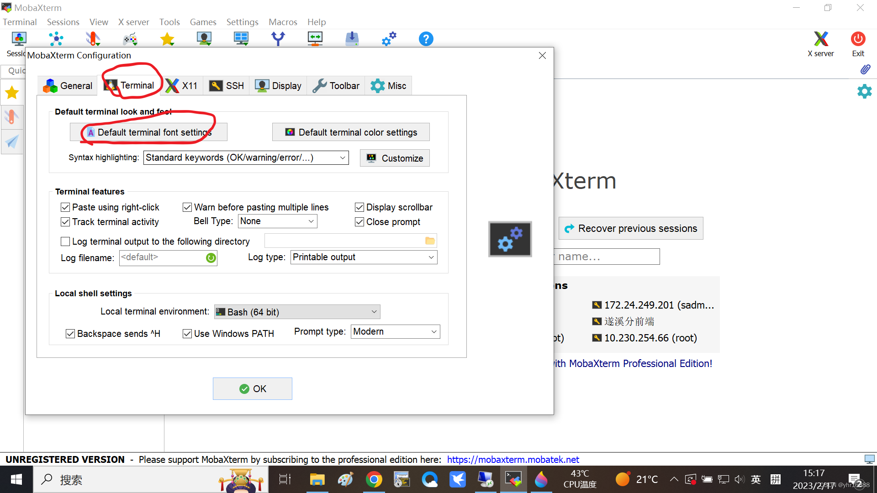
Task: Switch to the Misc tab
Action: (388, 86)
